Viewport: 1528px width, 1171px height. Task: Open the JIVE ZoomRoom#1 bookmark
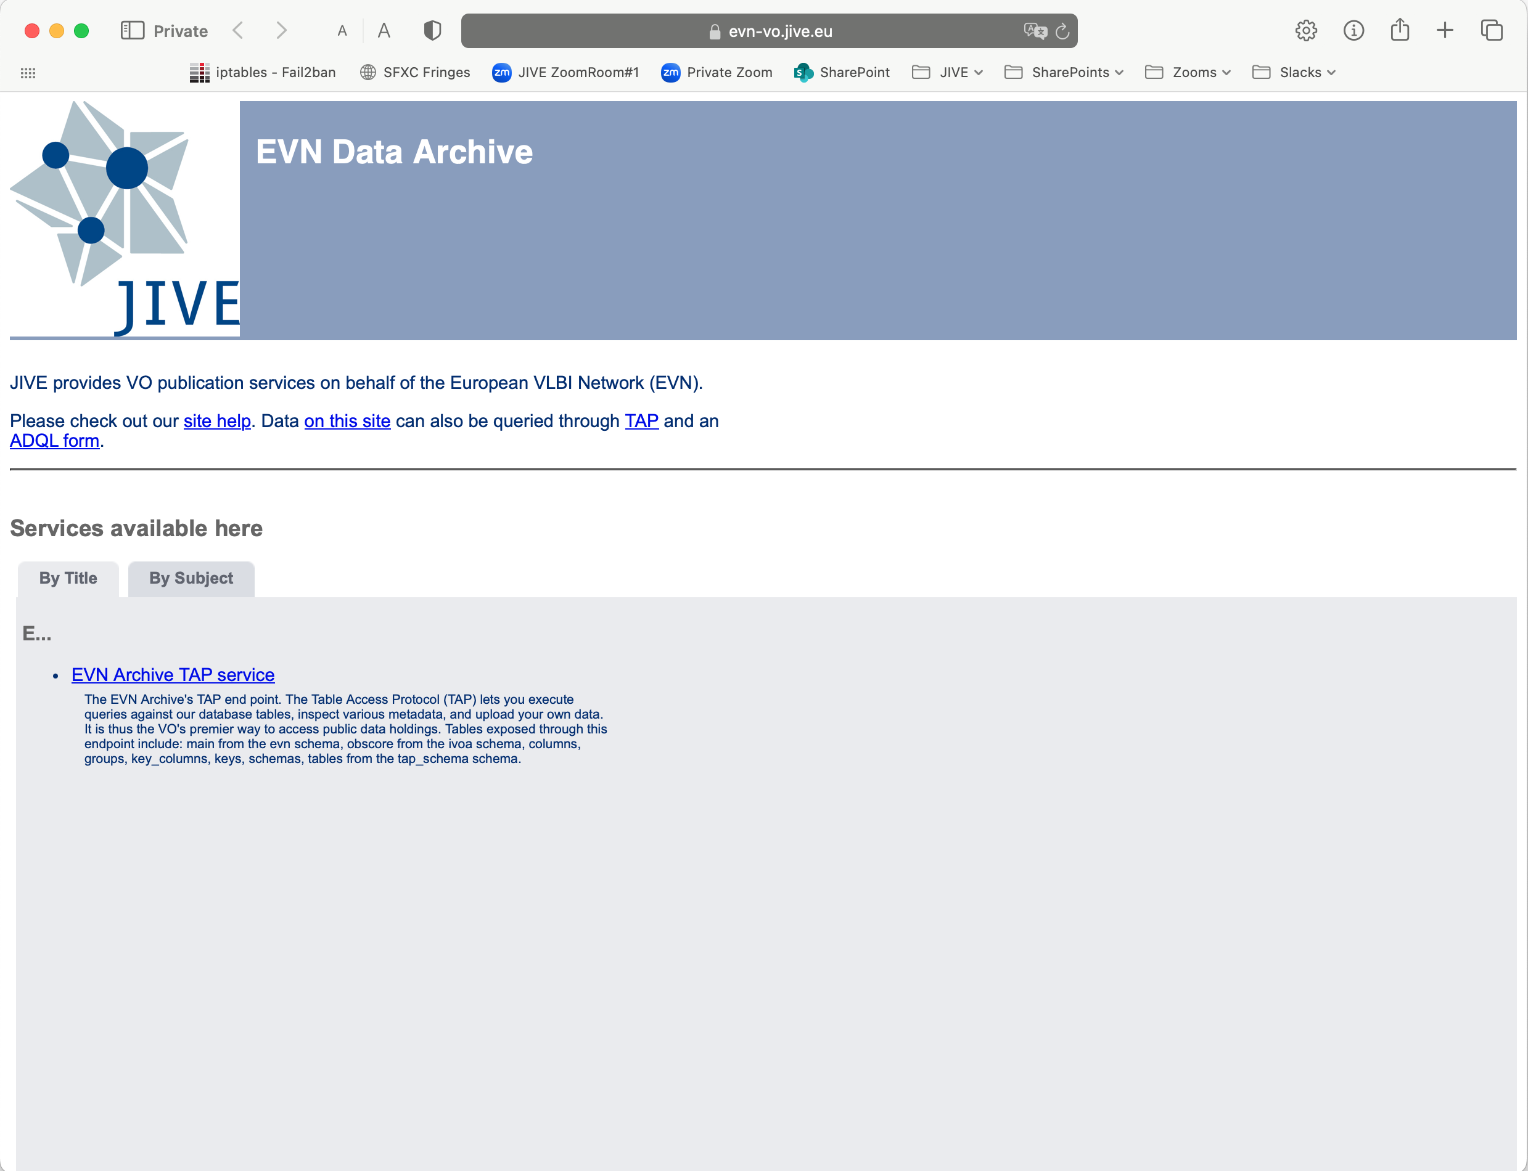click(565, 73)
